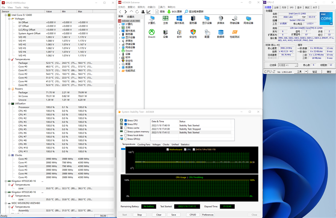Click Stop button in stability test
Image resolution: width=336 pixels, height=218 pixels.
[139, 215]
